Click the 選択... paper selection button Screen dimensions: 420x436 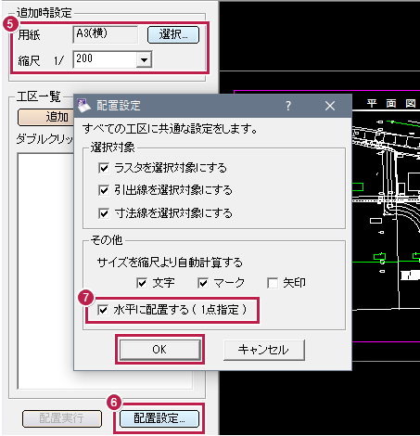pyautogui.click(x=173, y=34)
